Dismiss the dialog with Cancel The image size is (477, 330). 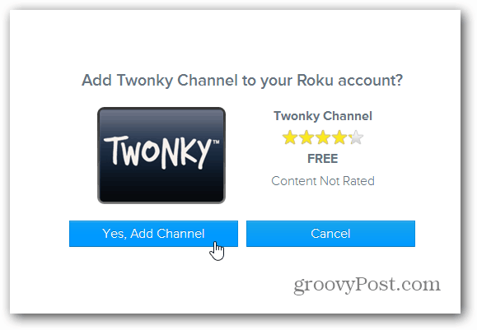330,234
